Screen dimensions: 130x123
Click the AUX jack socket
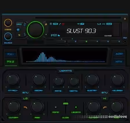125,41
